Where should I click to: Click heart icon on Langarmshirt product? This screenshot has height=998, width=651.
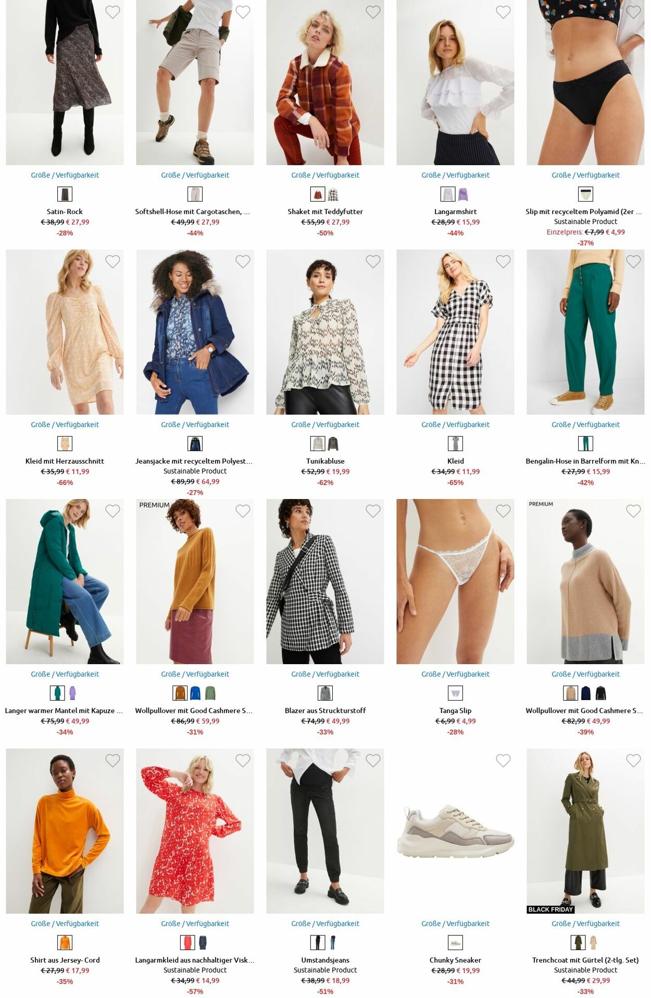coord(503,11)
